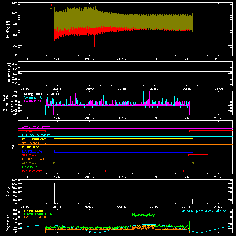Click the Flags axis title
The image size is (236, 236).
(12, 147)
